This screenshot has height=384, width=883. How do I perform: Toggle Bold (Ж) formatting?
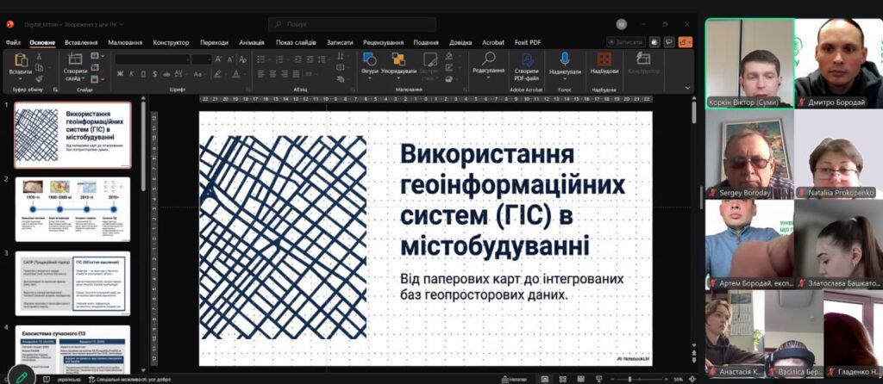pos(120,74)
